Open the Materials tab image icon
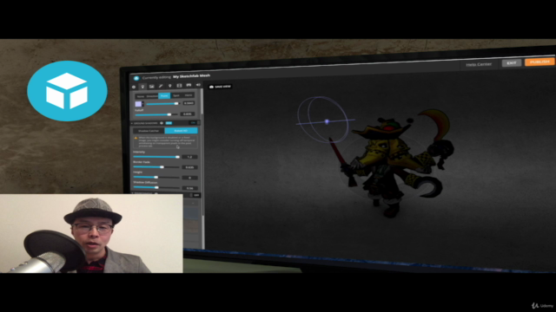This screenshot has height=312, width=556. pos(152,86)
